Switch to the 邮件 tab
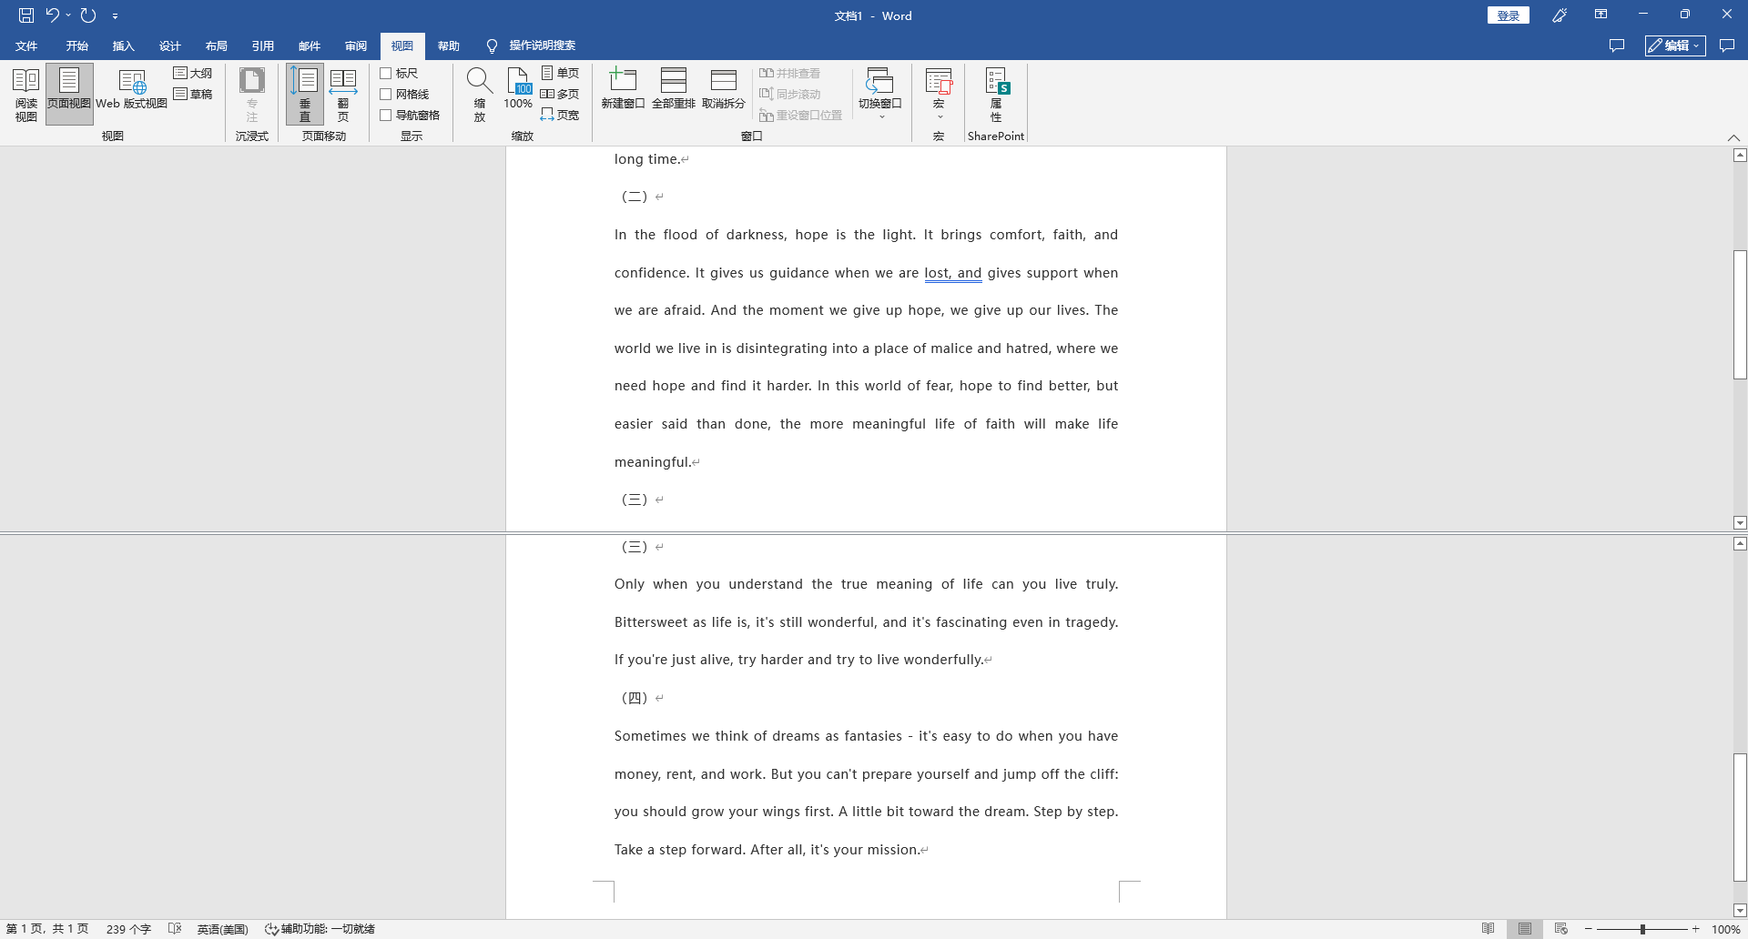 point(309,45)
